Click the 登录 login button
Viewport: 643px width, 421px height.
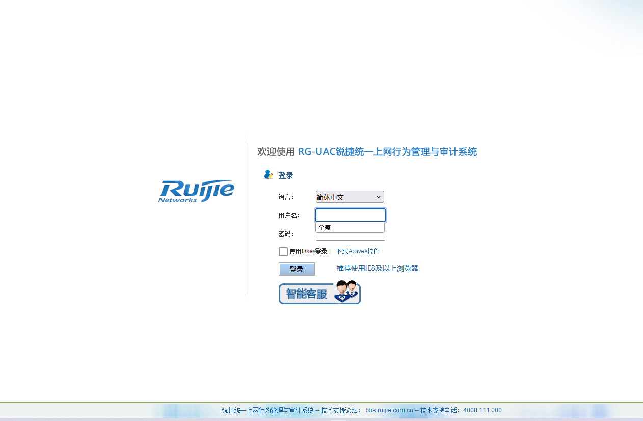[x=297, y=269]
